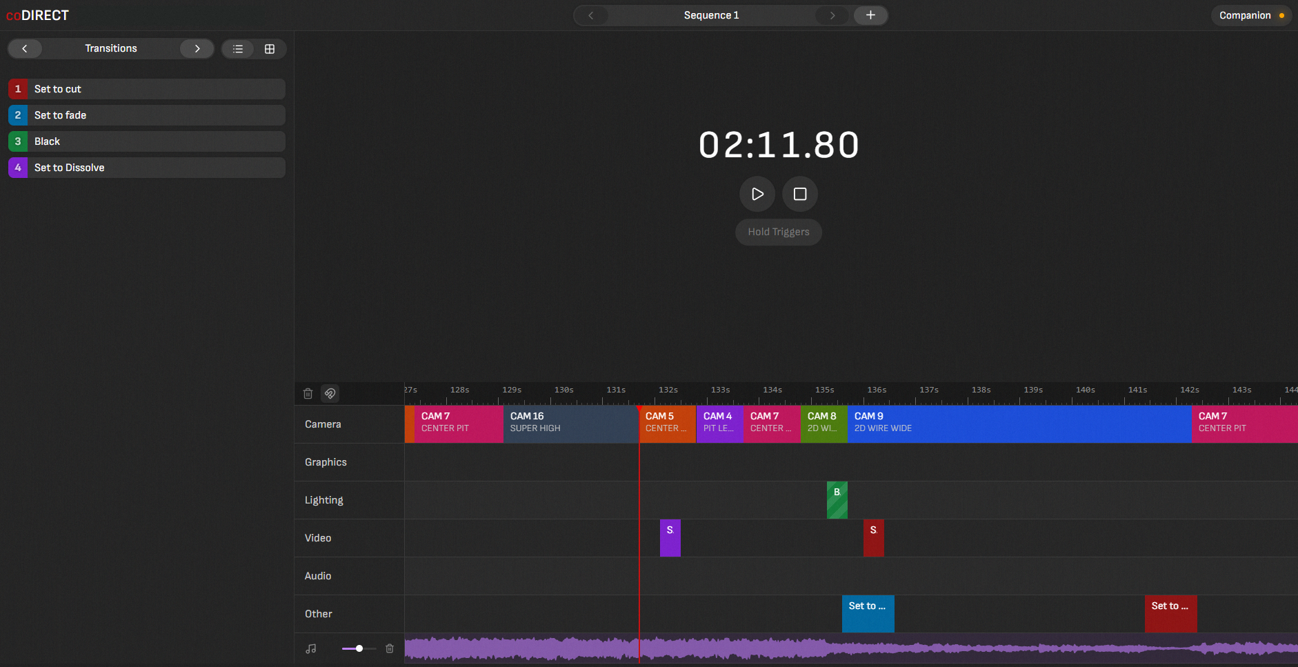Select the Audio track label

coord(318,576)
